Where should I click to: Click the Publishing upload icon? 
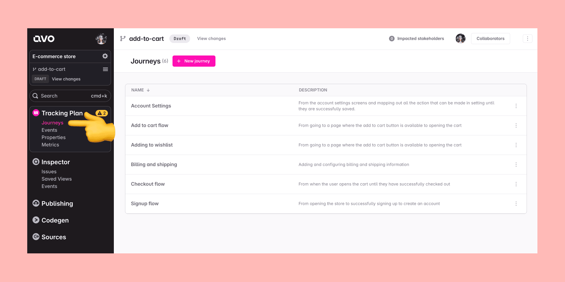pyautogui.click(x=36, y=203)
